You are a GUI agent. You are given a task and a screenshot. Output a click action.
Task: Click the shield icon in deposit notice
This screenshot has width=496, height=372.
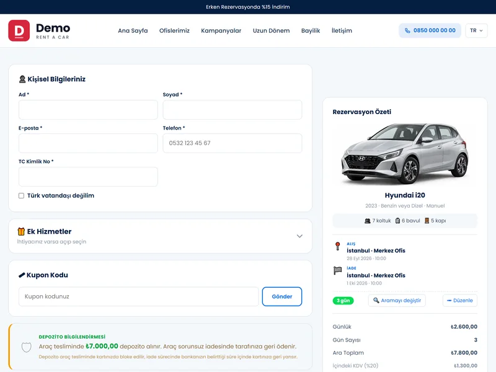point(26,347)
